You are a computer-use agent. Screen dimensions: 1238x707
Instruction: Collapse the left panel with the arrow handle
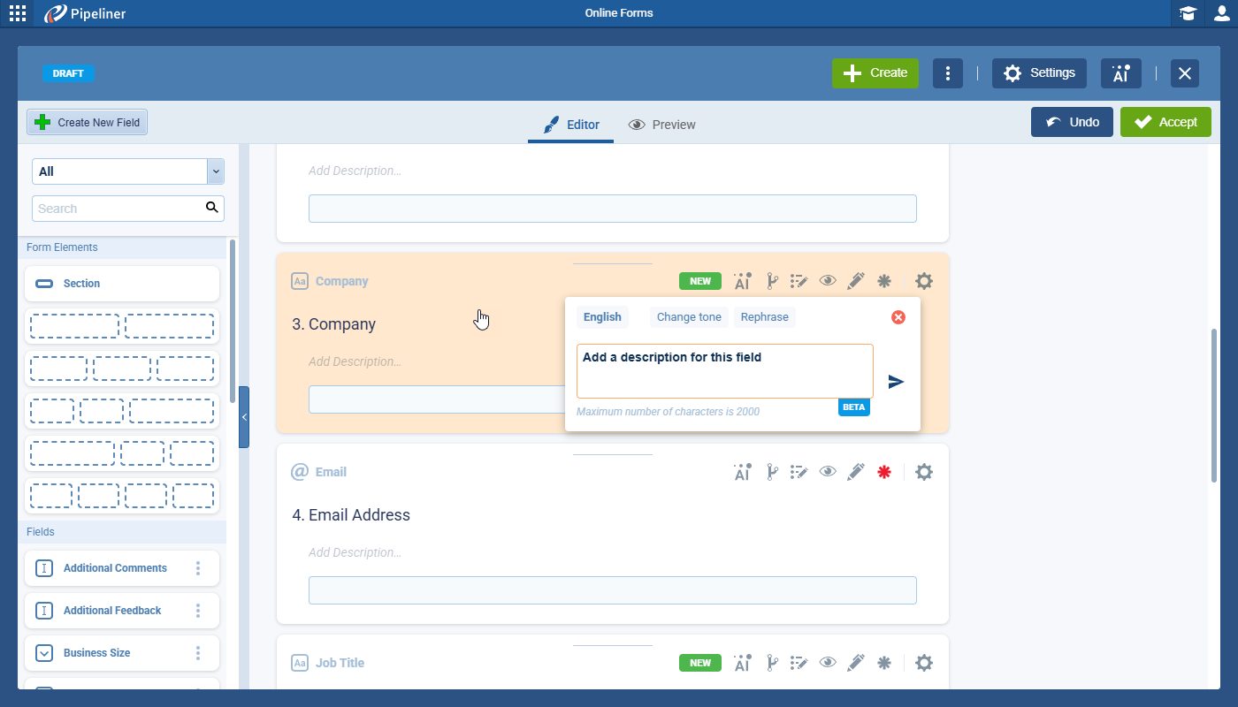(x=244, y=417)
